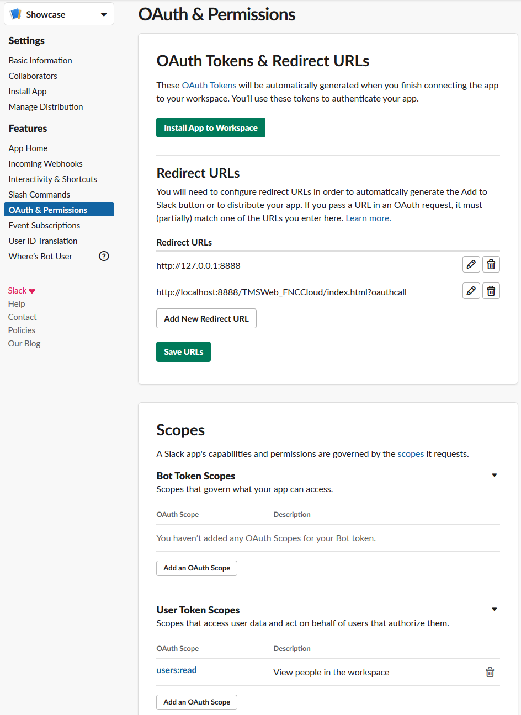Viewport: 521px width, 715px height.
Task: Add an OAuth Scope for Bot token
Action: (196, 568)
